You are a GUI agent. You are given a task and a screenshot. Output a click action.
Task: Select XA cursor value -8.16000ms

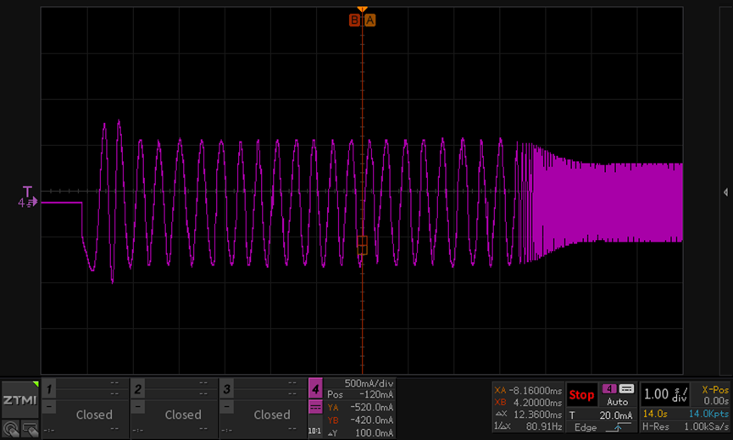tap(528, 391)
